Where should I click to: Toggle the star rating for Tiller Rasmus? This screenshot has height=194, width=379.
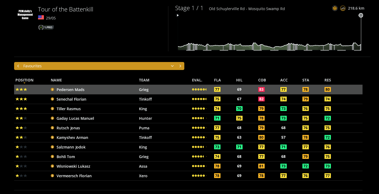pos(21,109)
